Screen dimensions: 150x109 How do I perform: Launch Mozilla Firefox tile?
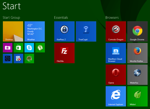(137, 53)
